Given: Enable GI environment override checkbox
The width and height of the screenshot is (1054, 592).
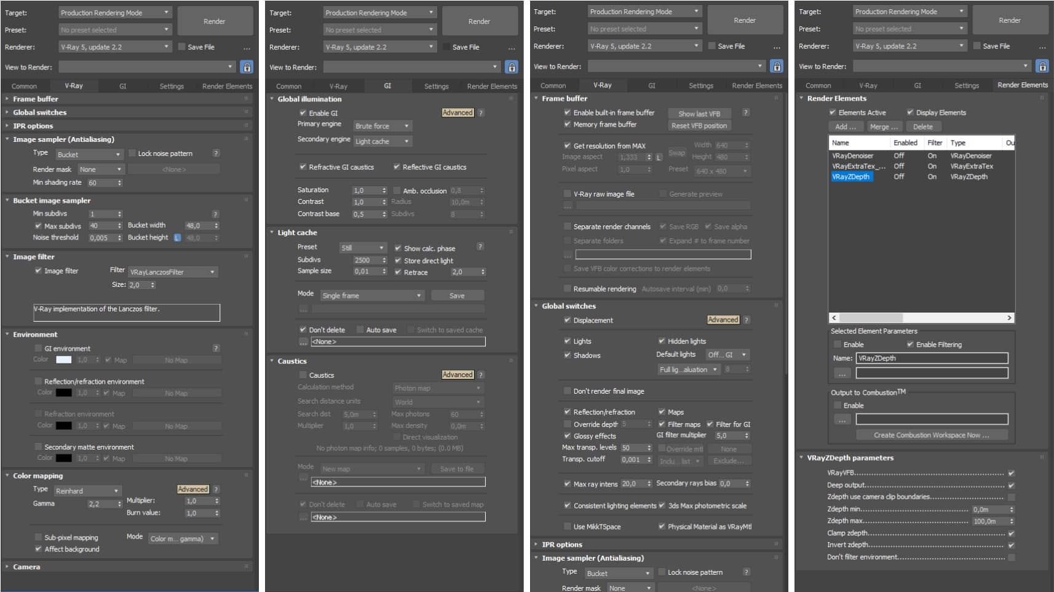Looking at the screenshot, I should 38,348.
